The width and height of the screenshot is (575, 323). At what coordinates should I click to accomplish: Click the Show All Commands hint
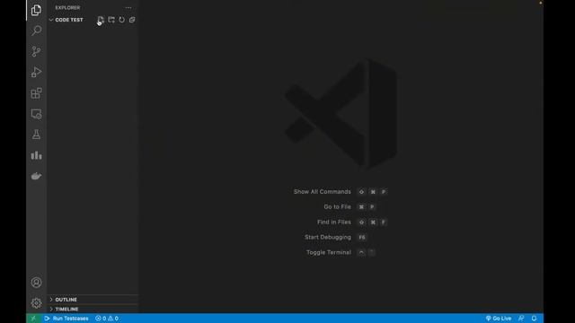[322, 191]
